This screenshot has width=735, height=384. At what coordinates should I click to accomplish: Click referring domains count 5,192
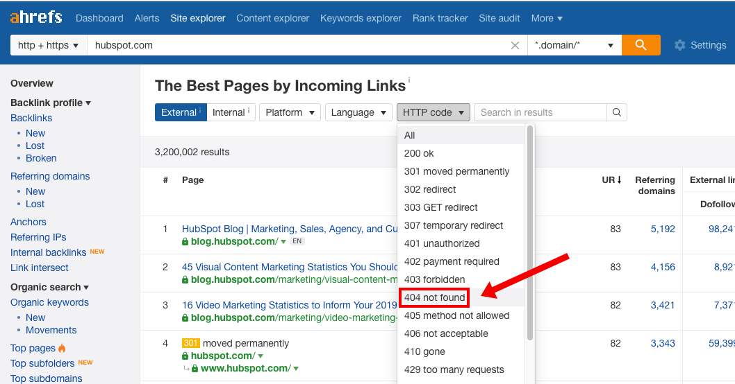click(x=663, y=229)
